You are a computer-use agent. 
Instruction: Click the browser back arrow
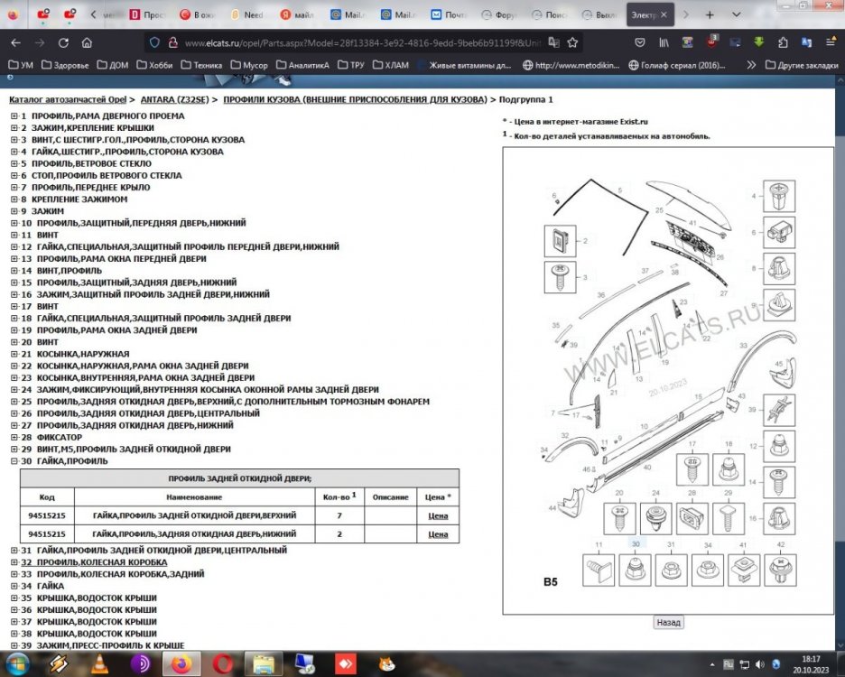[x=15, y=42]
